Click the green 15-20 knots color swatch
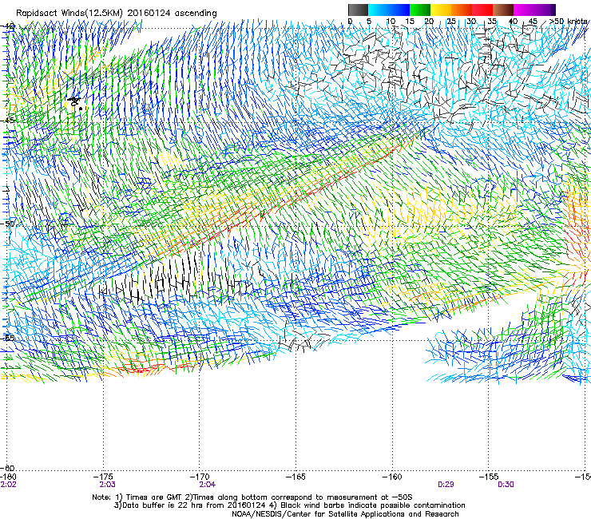591x519 pixels. [420, 10]
